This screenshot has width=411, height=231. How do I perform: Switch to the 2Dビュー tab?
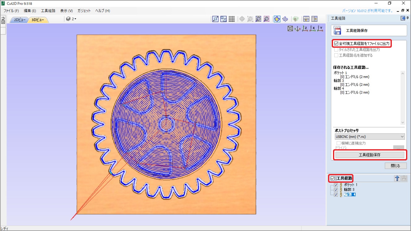19,20
